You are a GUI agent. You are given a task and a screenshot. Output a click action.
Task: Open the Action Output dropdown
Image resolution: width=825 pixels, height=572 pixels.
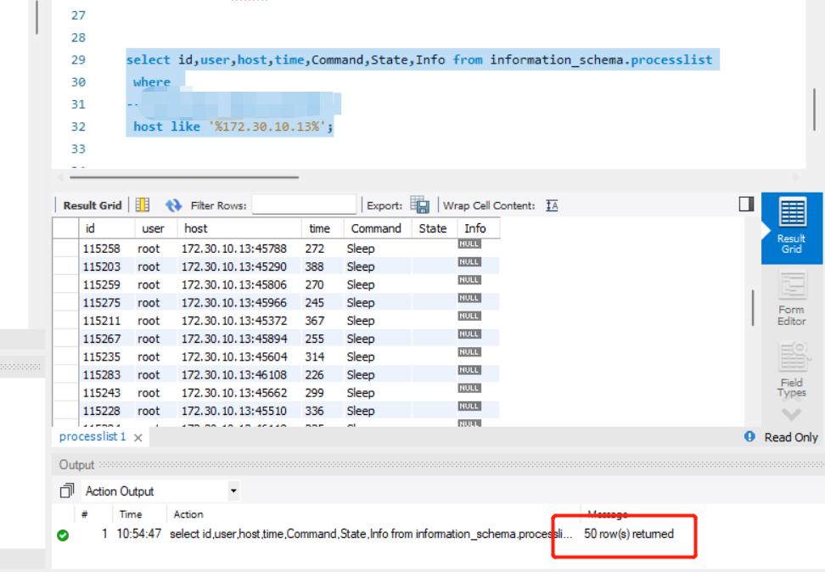tap(234, 491)
